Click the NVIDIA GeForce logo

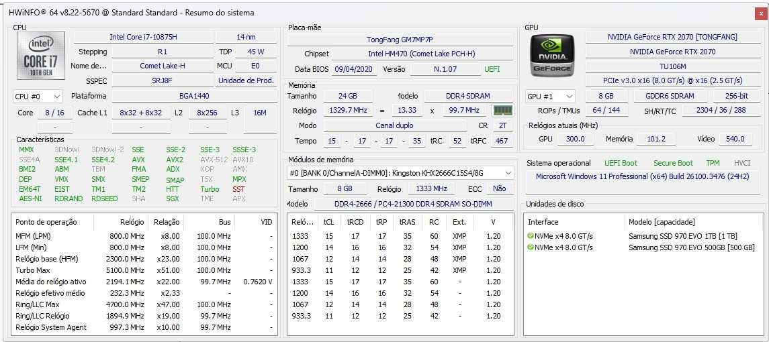(552, 56)
